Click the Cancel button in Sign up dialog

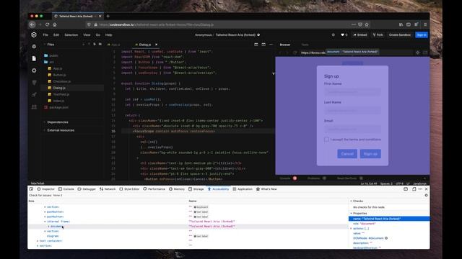tap(347, 154)
